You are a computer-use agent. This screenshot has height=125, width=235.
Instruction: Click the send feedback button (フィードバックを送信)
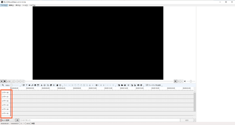pos(154,85)
